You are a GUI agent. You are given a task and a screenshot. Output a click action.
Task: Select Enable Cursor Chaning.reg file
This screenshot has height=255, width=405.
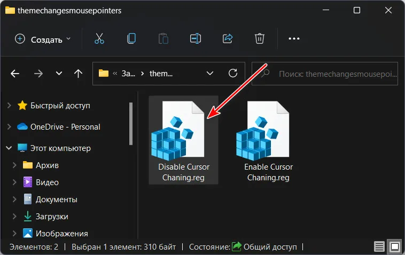(268, 141)
